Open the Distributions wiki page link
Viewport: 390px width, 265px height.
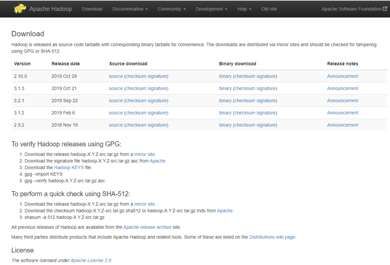click(x=272, y=237)
